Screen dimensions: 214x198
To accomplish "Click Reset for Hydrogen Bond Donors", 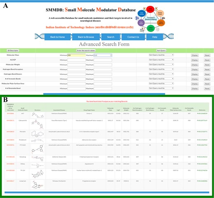I will [x=207, y=74].
